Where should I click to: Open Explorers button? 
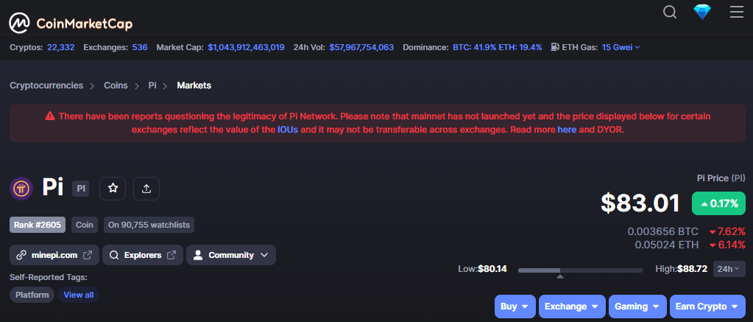pos(143,255)
